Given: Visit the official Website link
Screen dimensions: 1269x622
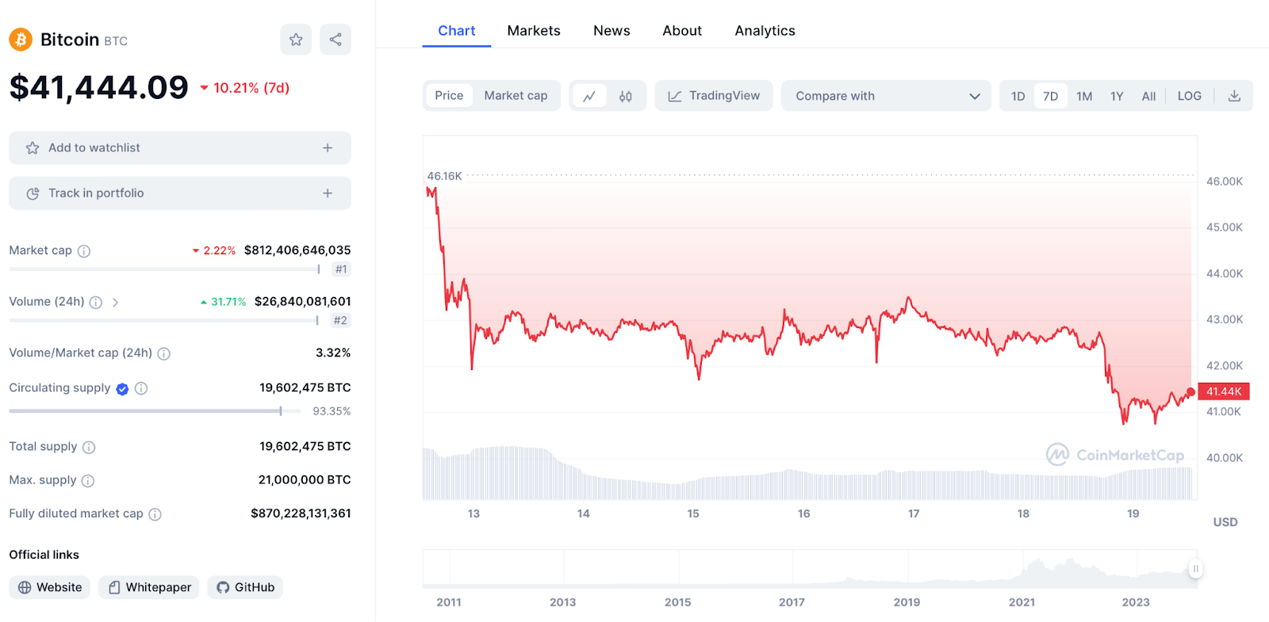Looking at the screenshot, I should [50, 587].
